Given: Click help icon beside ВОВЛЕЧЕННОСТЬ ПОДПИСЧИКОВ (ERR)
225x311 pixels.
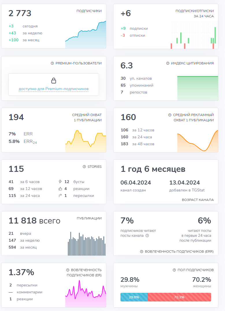Looking at the screenshot, I should tap(142, 252).
